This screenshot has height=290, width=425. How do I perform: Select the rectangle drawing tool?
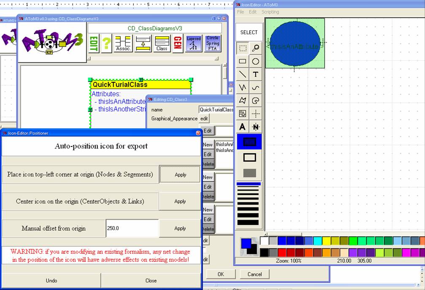243,61
